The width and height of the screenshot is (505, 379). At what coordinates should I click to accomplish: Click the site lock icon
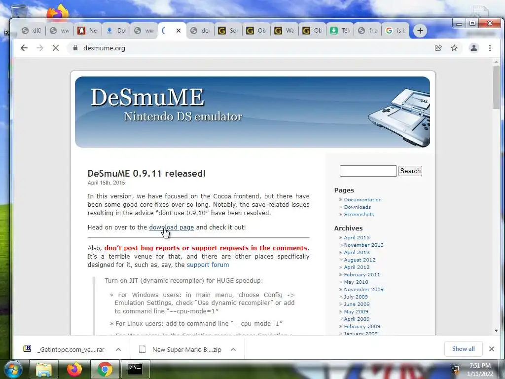click(75, 48)
